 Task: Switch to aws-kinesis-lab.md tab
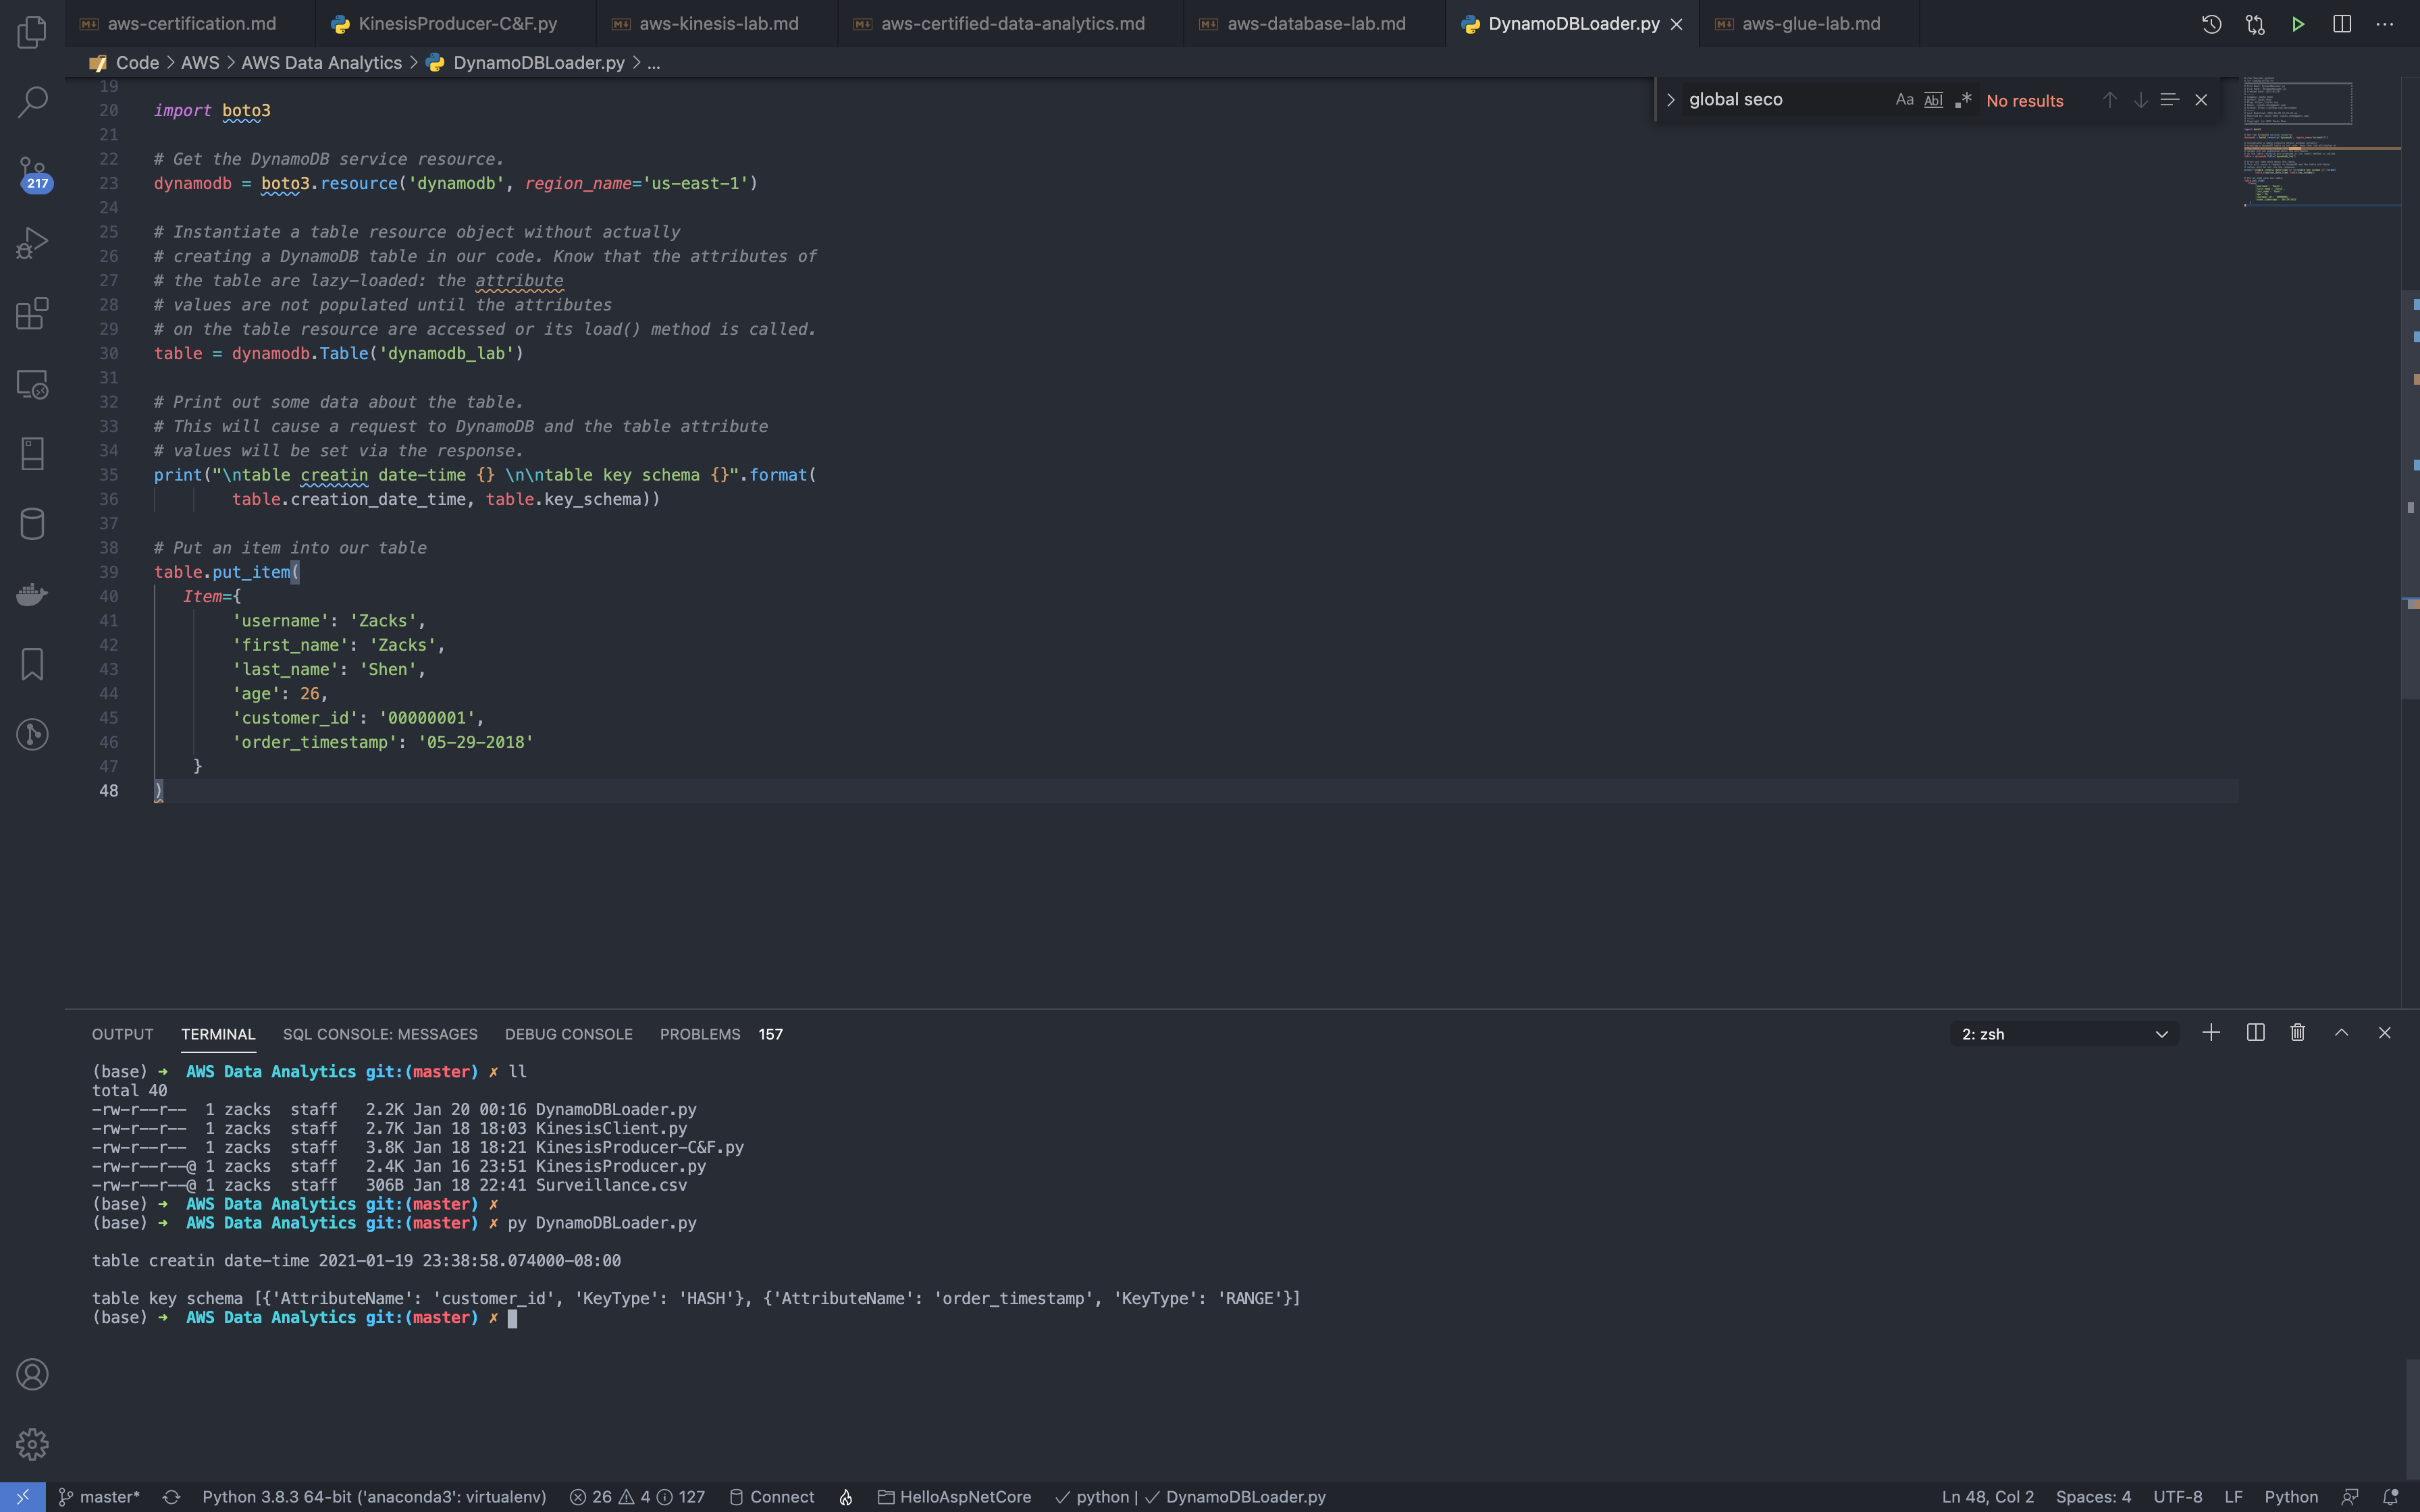click(x=718, y=24)
